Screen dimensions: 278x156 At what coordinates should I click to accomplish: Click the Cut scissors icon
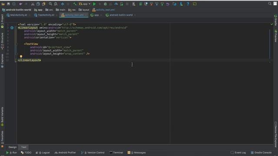(x=33, y=4)
